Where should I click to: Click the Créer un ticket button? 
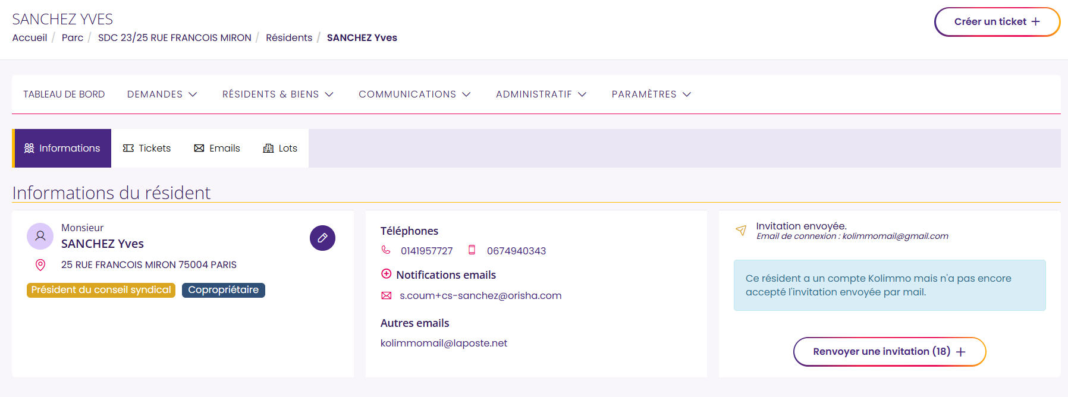997,22
